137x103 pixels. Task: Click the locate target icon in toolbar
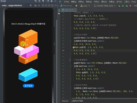76,6
